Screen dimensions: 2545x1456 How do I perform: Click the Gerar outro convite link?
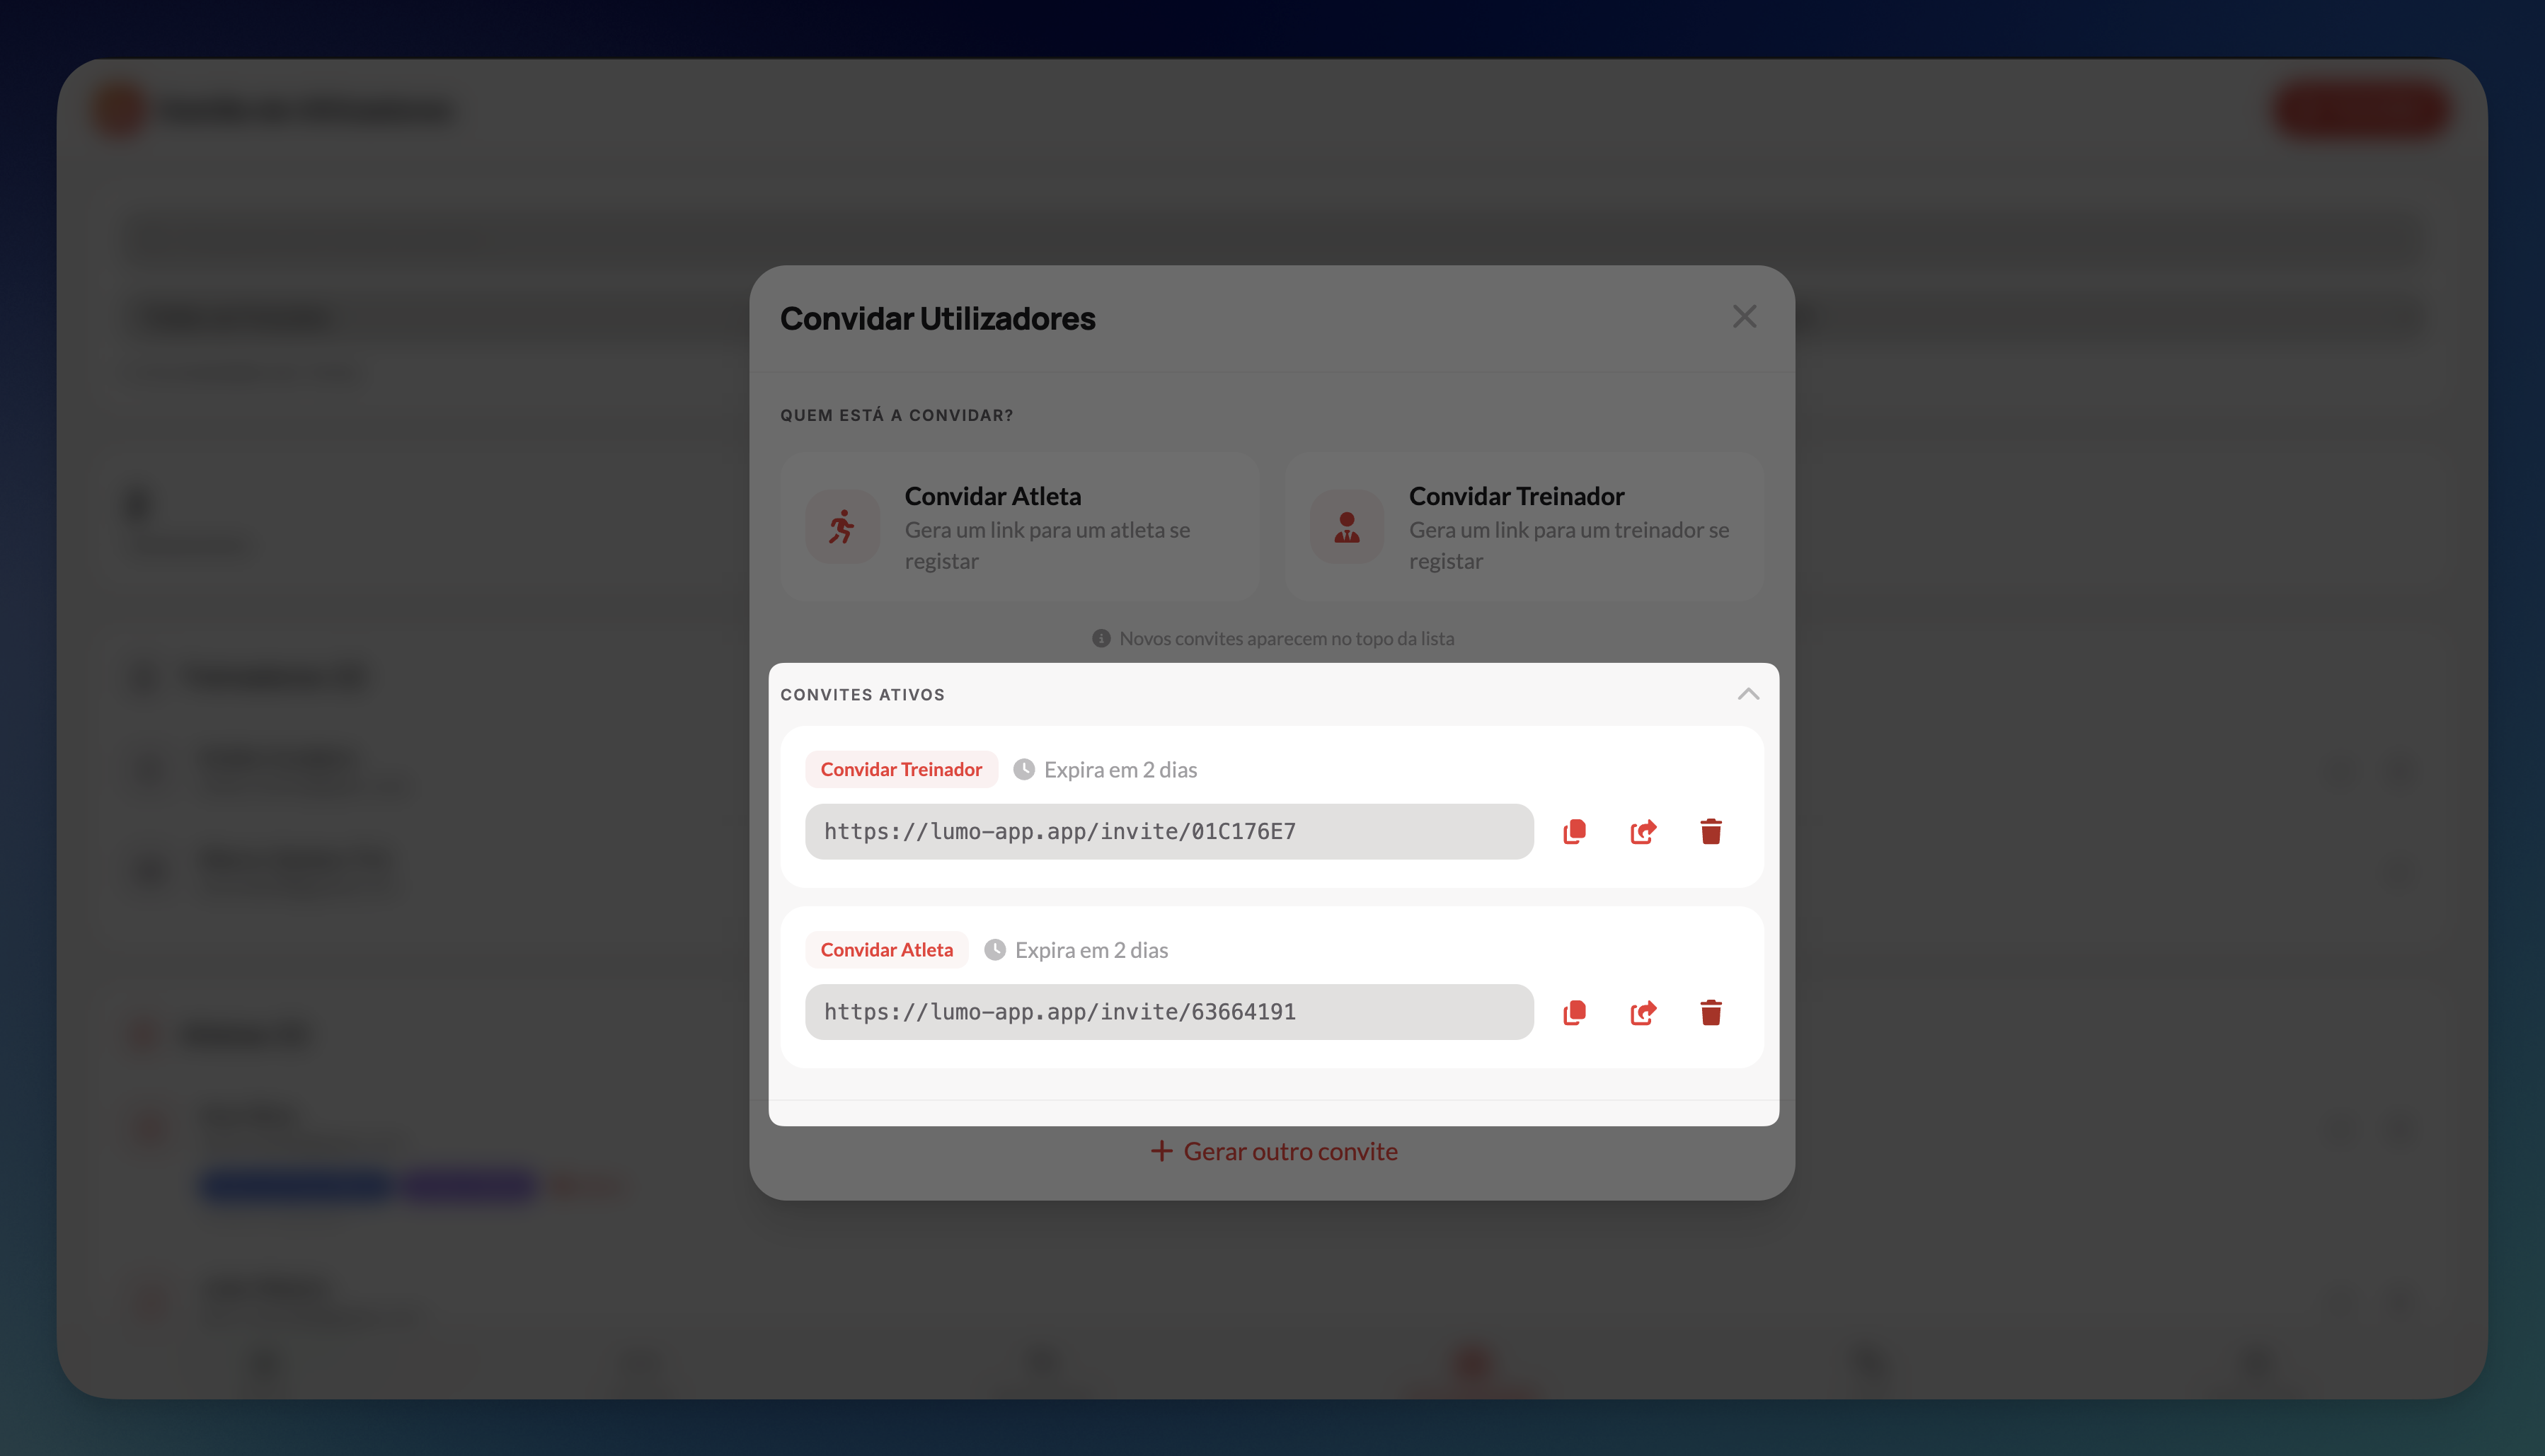click(1290, 1151)
